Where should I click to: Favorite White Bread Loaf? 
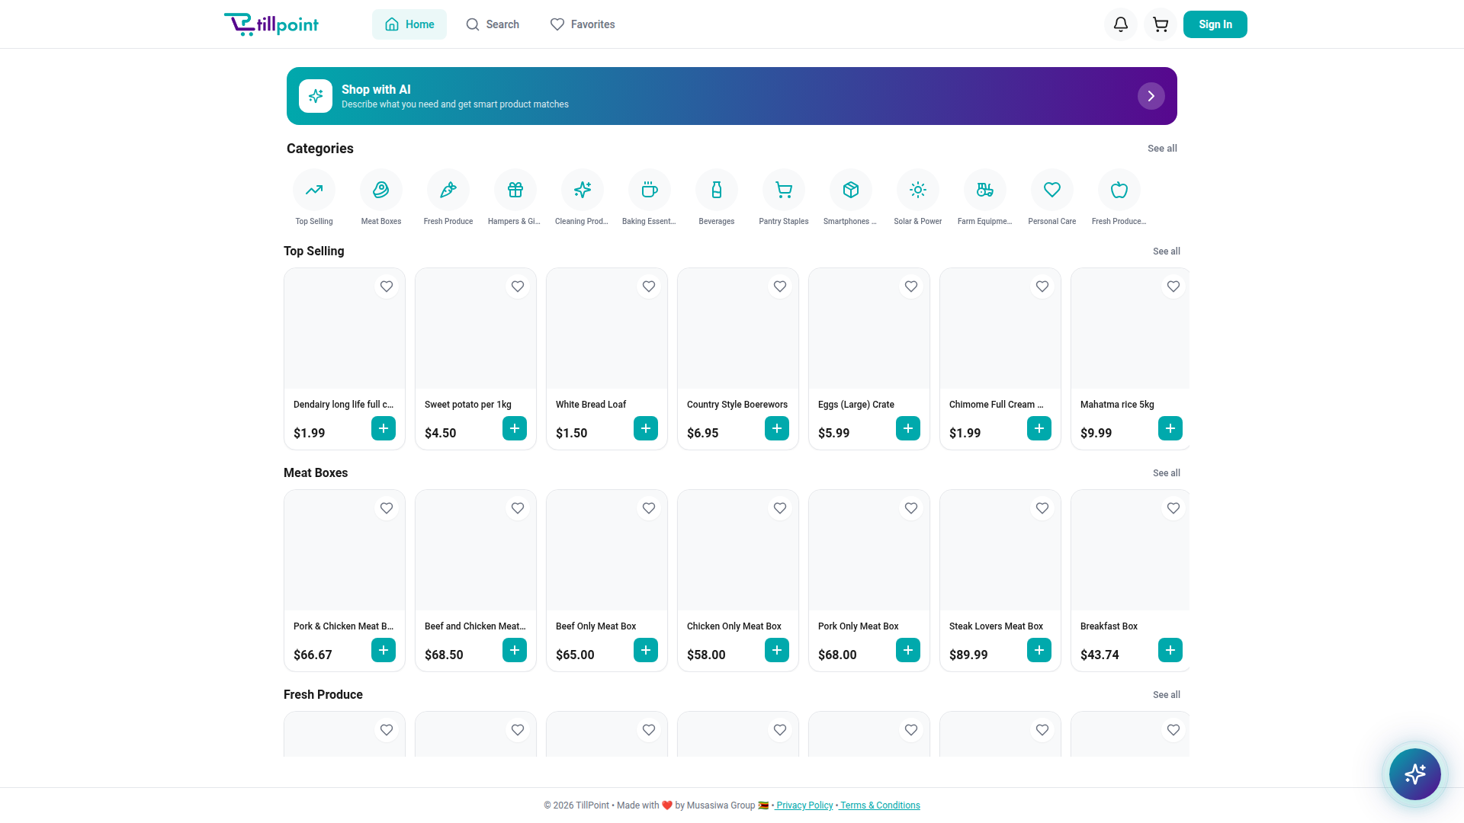649,287
